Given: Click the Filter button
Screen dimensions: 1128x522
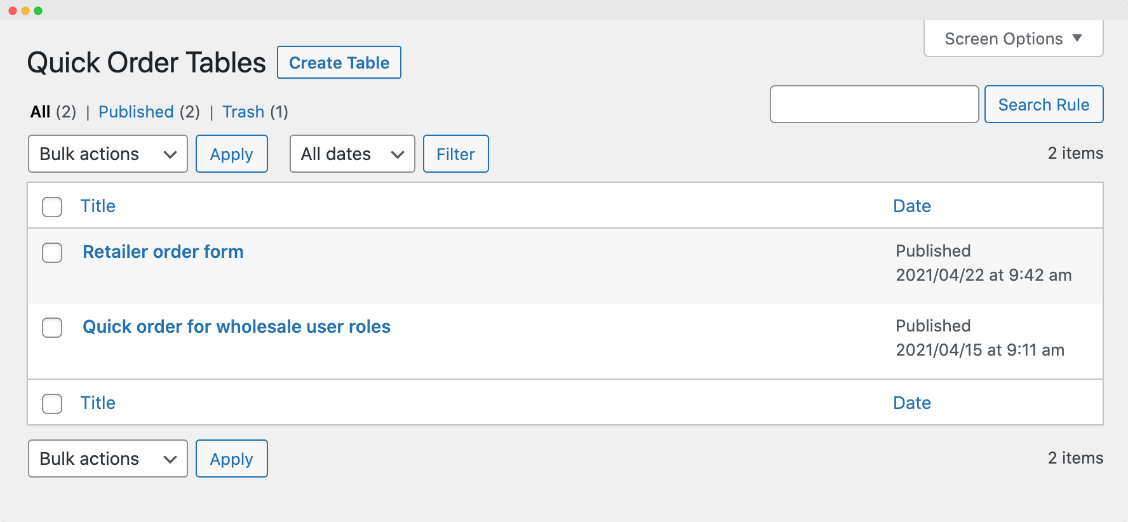Looking at the screenshot, I should 455,154.
